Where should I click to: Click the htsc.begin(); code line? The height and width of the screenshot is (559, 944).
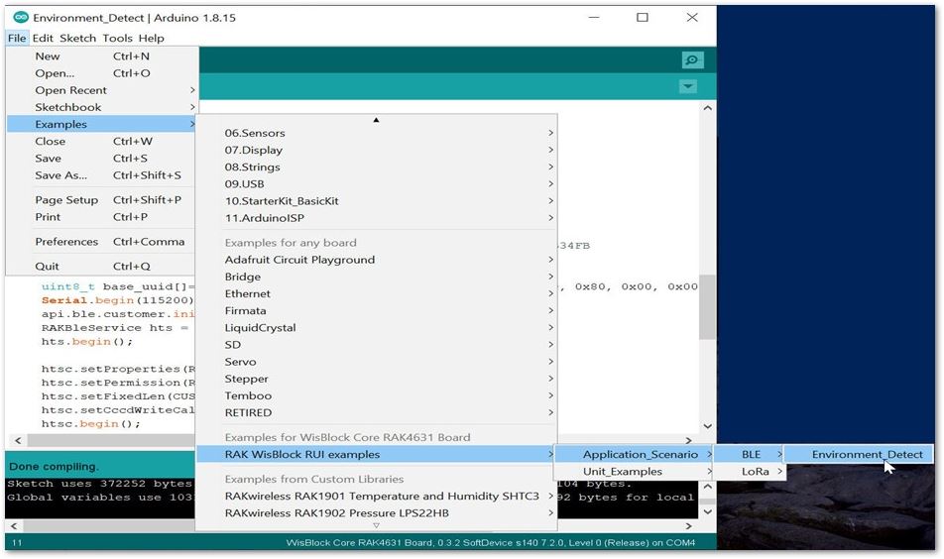(x=90, y=424)
